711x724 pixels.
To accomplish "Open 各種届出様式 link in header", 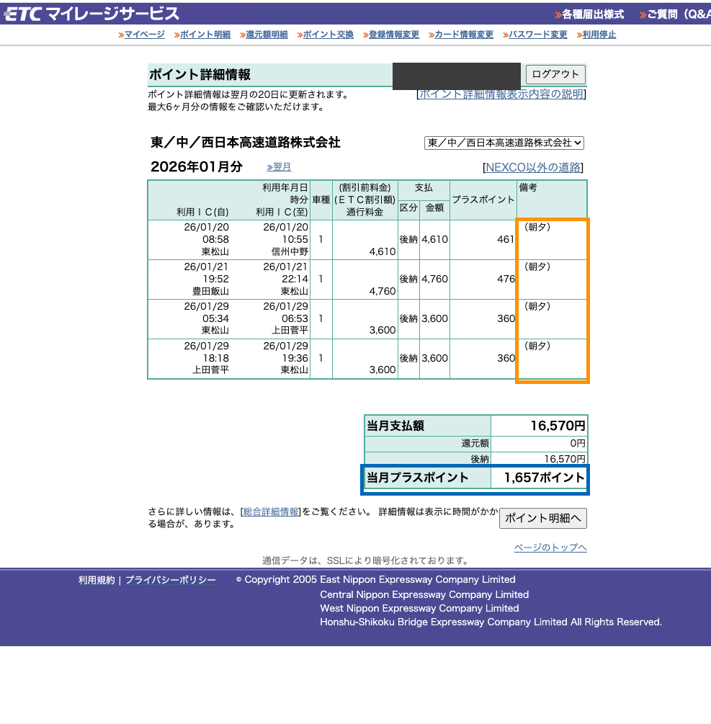I will 589,14.
